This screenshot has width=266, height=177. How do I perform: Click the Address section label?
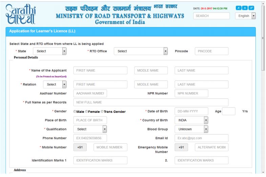click(x=20, y=170)
